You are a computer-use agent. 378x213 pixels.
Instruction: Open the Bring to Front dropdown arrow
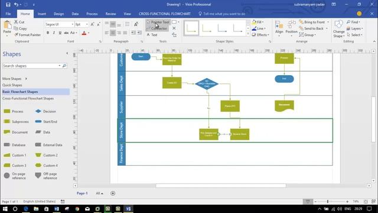(x=328, y=22)
